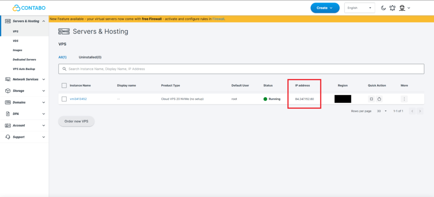Screen dimensions: 434x197
Task: Collapse the Servers & Hosting section
Action: (x=44, y=21)
